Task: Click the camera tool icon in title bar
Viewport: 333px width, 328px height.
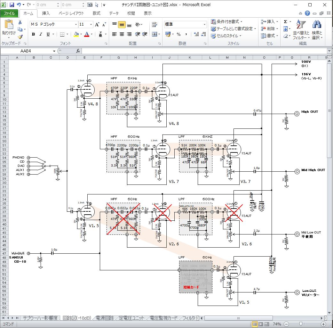Action: tap(90, 5)
